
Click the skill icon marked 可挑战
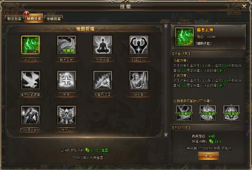tap(66, 45)
